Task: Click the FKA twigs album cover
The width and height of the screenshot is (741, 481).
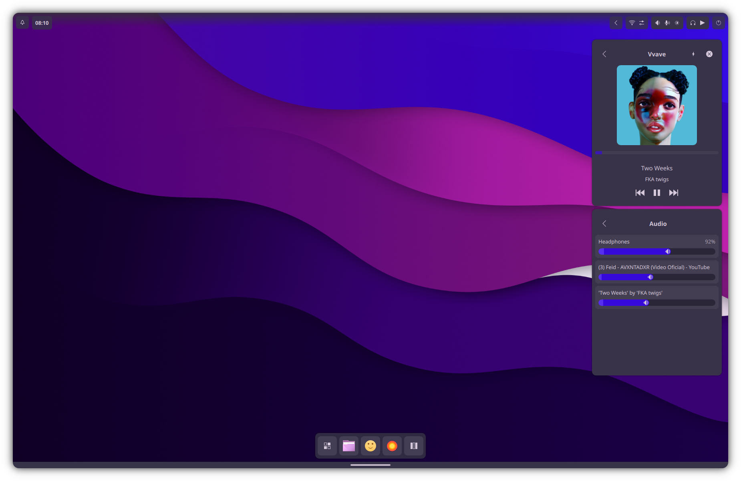Action: 657,105
